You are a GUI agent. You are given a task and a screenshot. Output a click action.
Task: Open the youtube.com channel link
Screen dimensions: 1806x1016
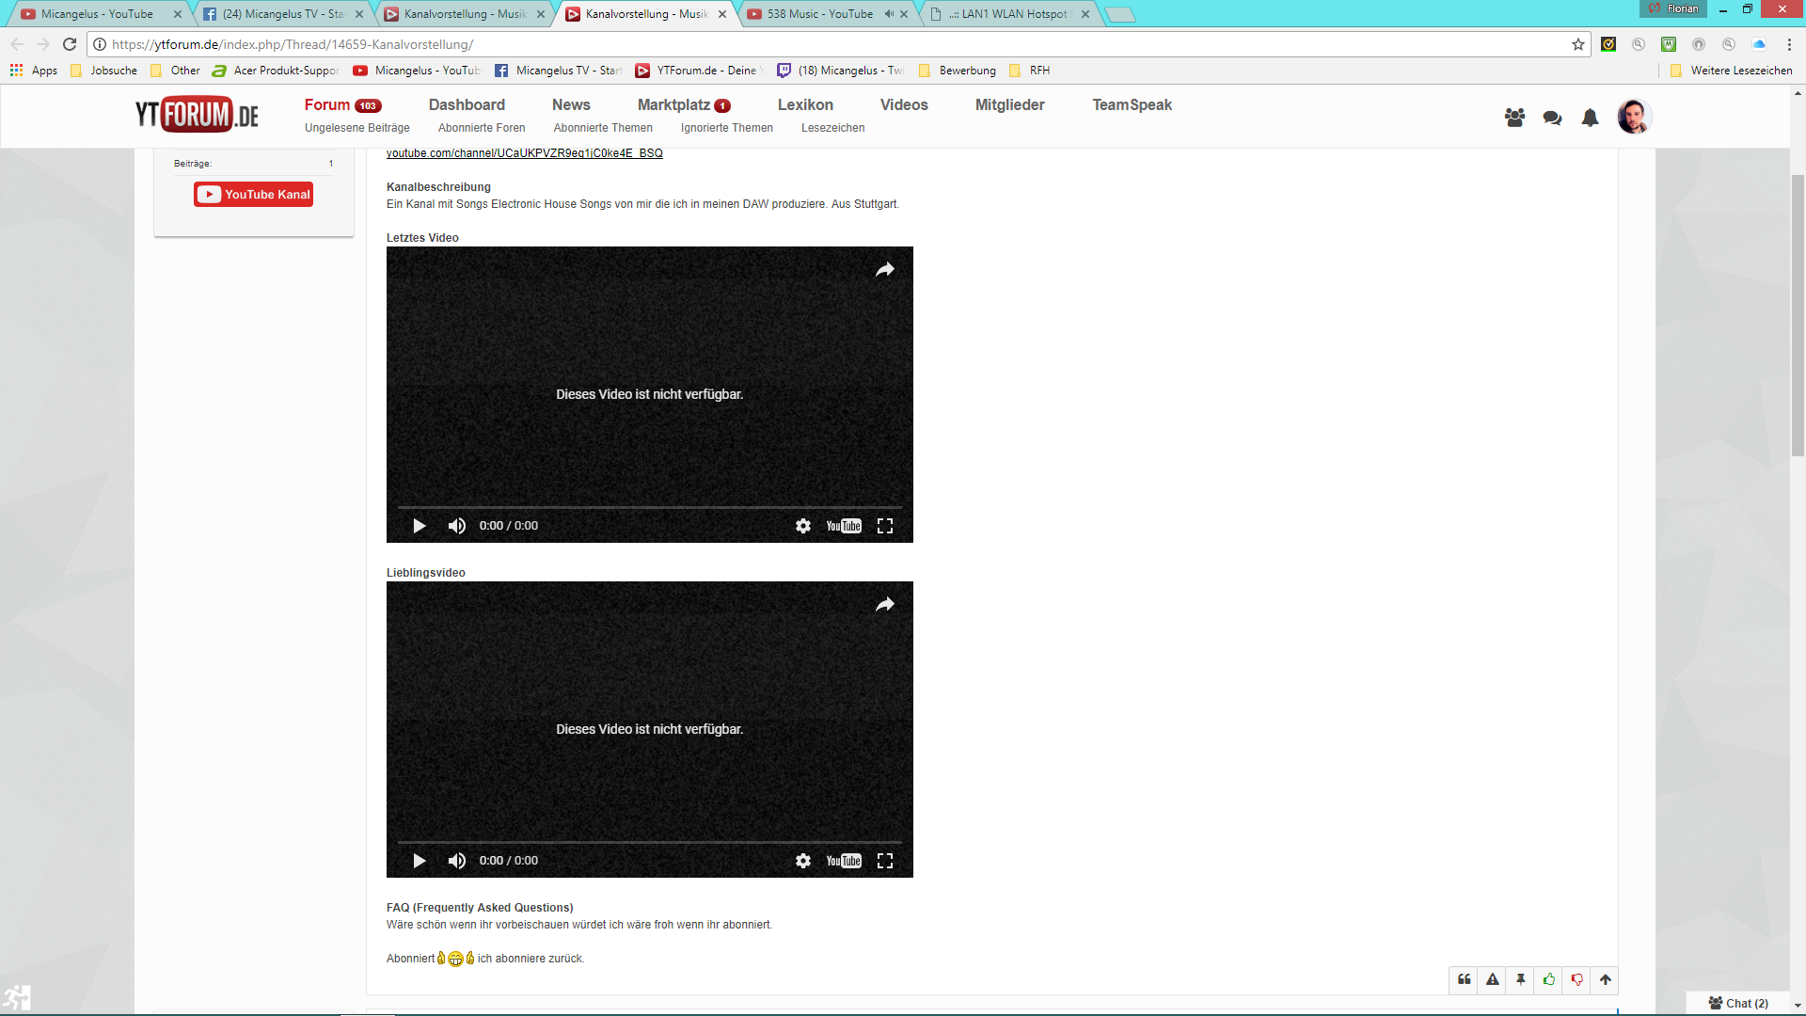click(x=524, y=153)
